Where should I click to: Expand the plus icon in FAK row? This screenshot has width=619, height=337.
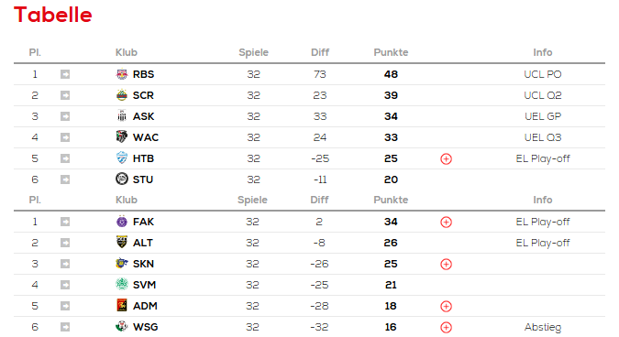tap(446, 222)
